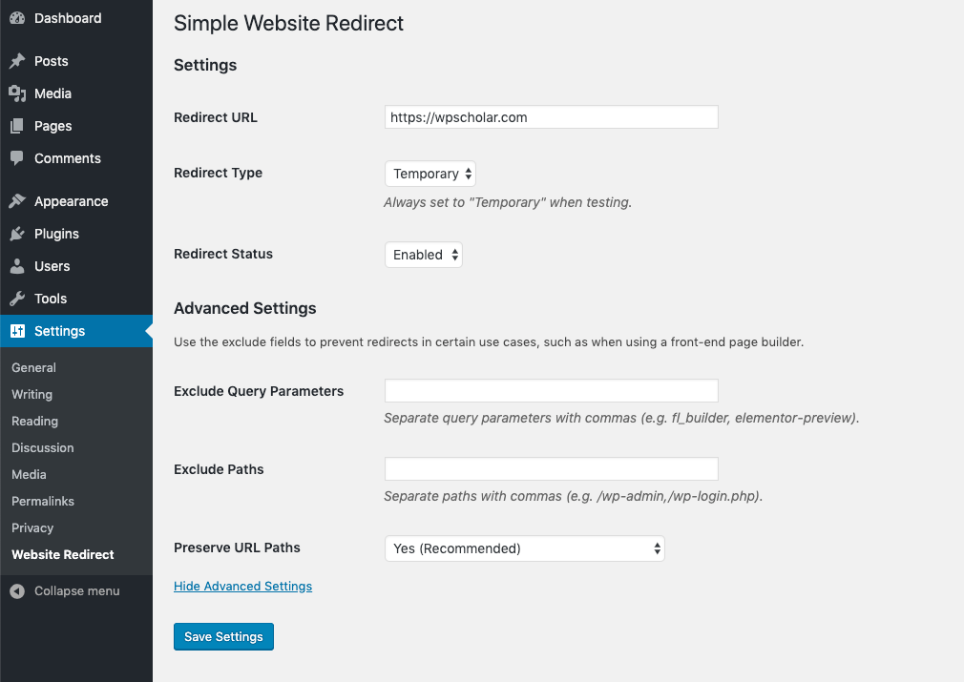The image size is (964, 682).
Task: Open the Redirect Status dropdown
Action: pos(424,255)
